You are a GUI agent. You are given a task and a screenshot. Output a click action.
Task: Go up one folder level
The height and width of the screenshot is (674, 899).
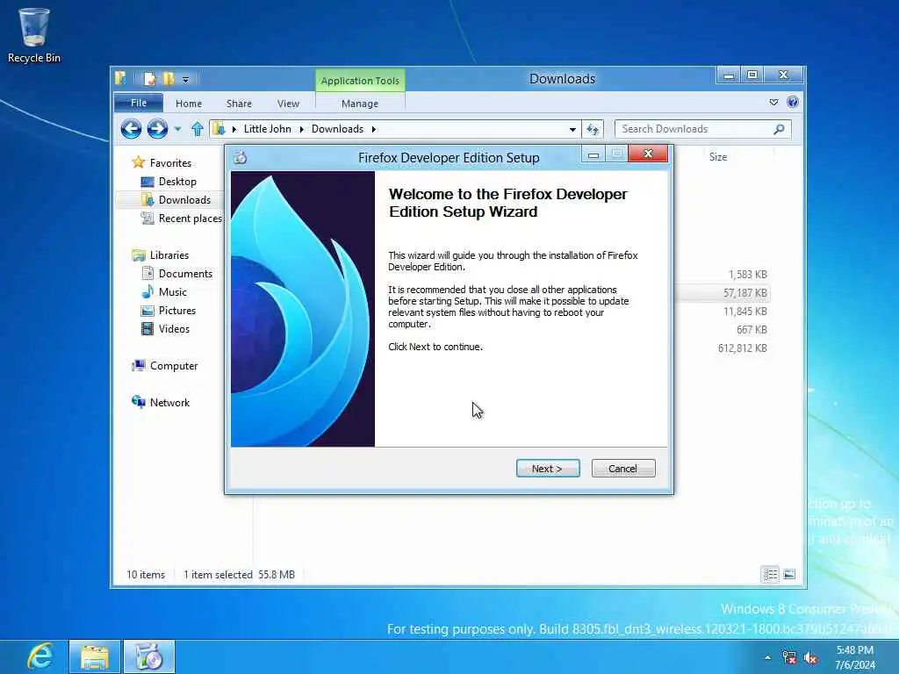(198, 129)
